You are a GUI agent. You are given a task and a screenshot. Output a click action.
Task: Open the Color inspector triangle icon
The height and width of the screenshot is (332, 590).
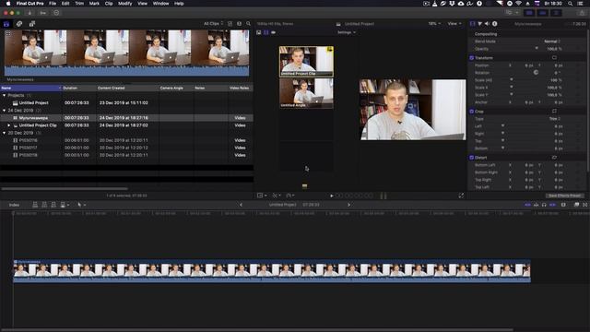479,24
